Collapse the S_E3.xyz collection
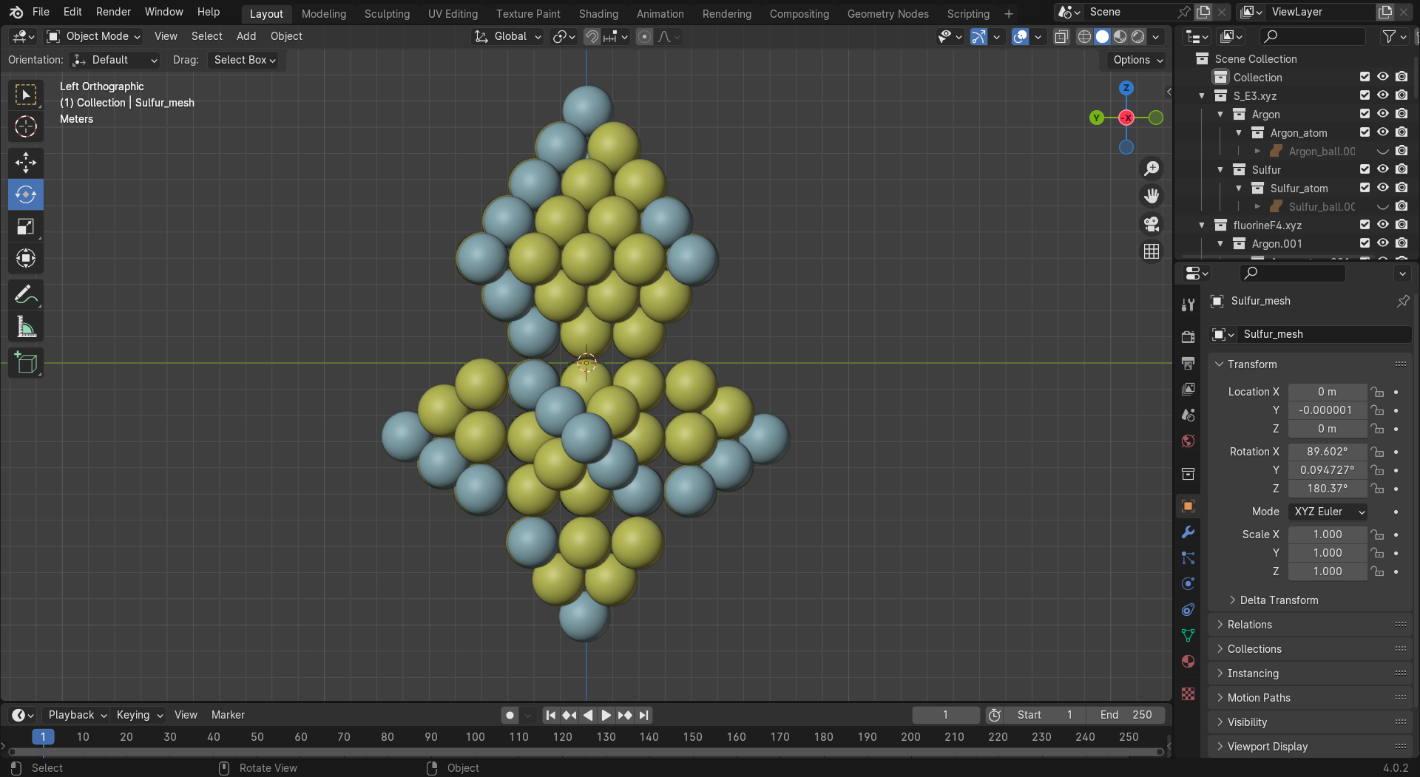Image resolution: width=1420 pixels, height=777 pixels. tap(1202, 96)
